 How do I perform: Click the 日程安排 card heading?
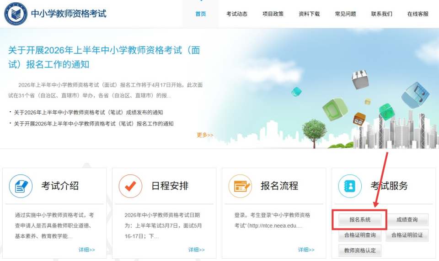pos(170,186)
